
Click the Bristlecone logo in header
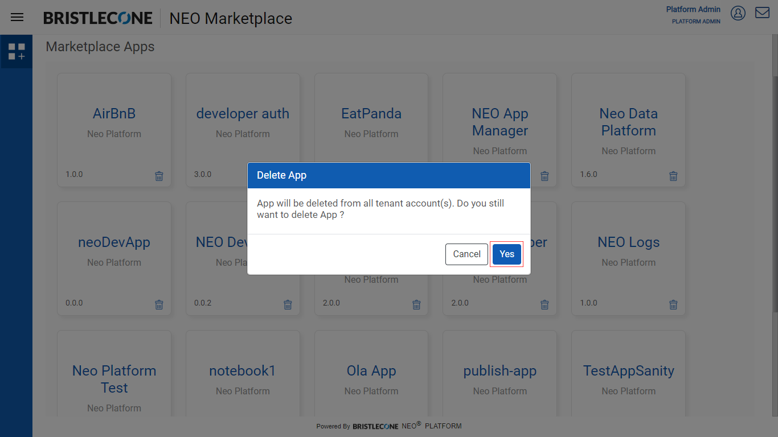pyautogui.click(x=98, y=18)
